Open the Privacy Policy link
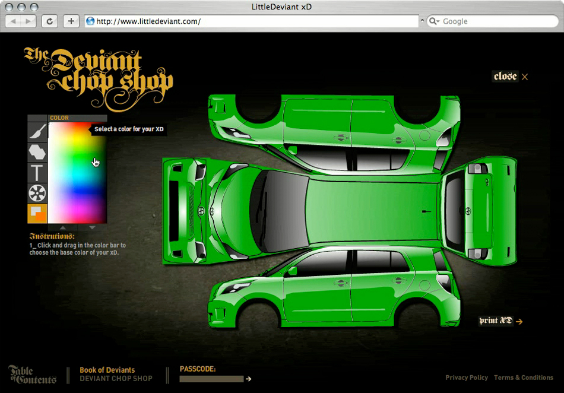 click(x=467, y=378)
